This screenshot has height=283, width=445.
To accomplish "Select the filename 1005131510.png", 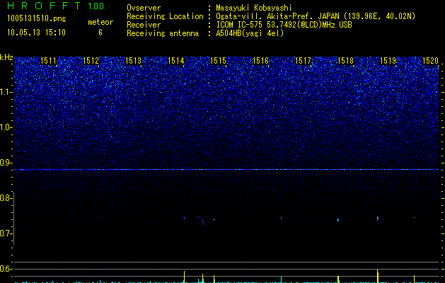I will pyautogui.click(x=36, y=18).
